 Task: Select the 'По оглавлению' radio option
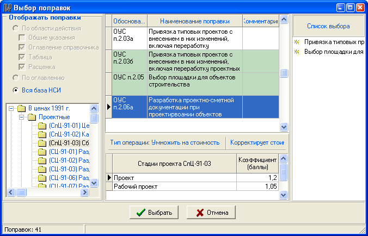(16, 78)
